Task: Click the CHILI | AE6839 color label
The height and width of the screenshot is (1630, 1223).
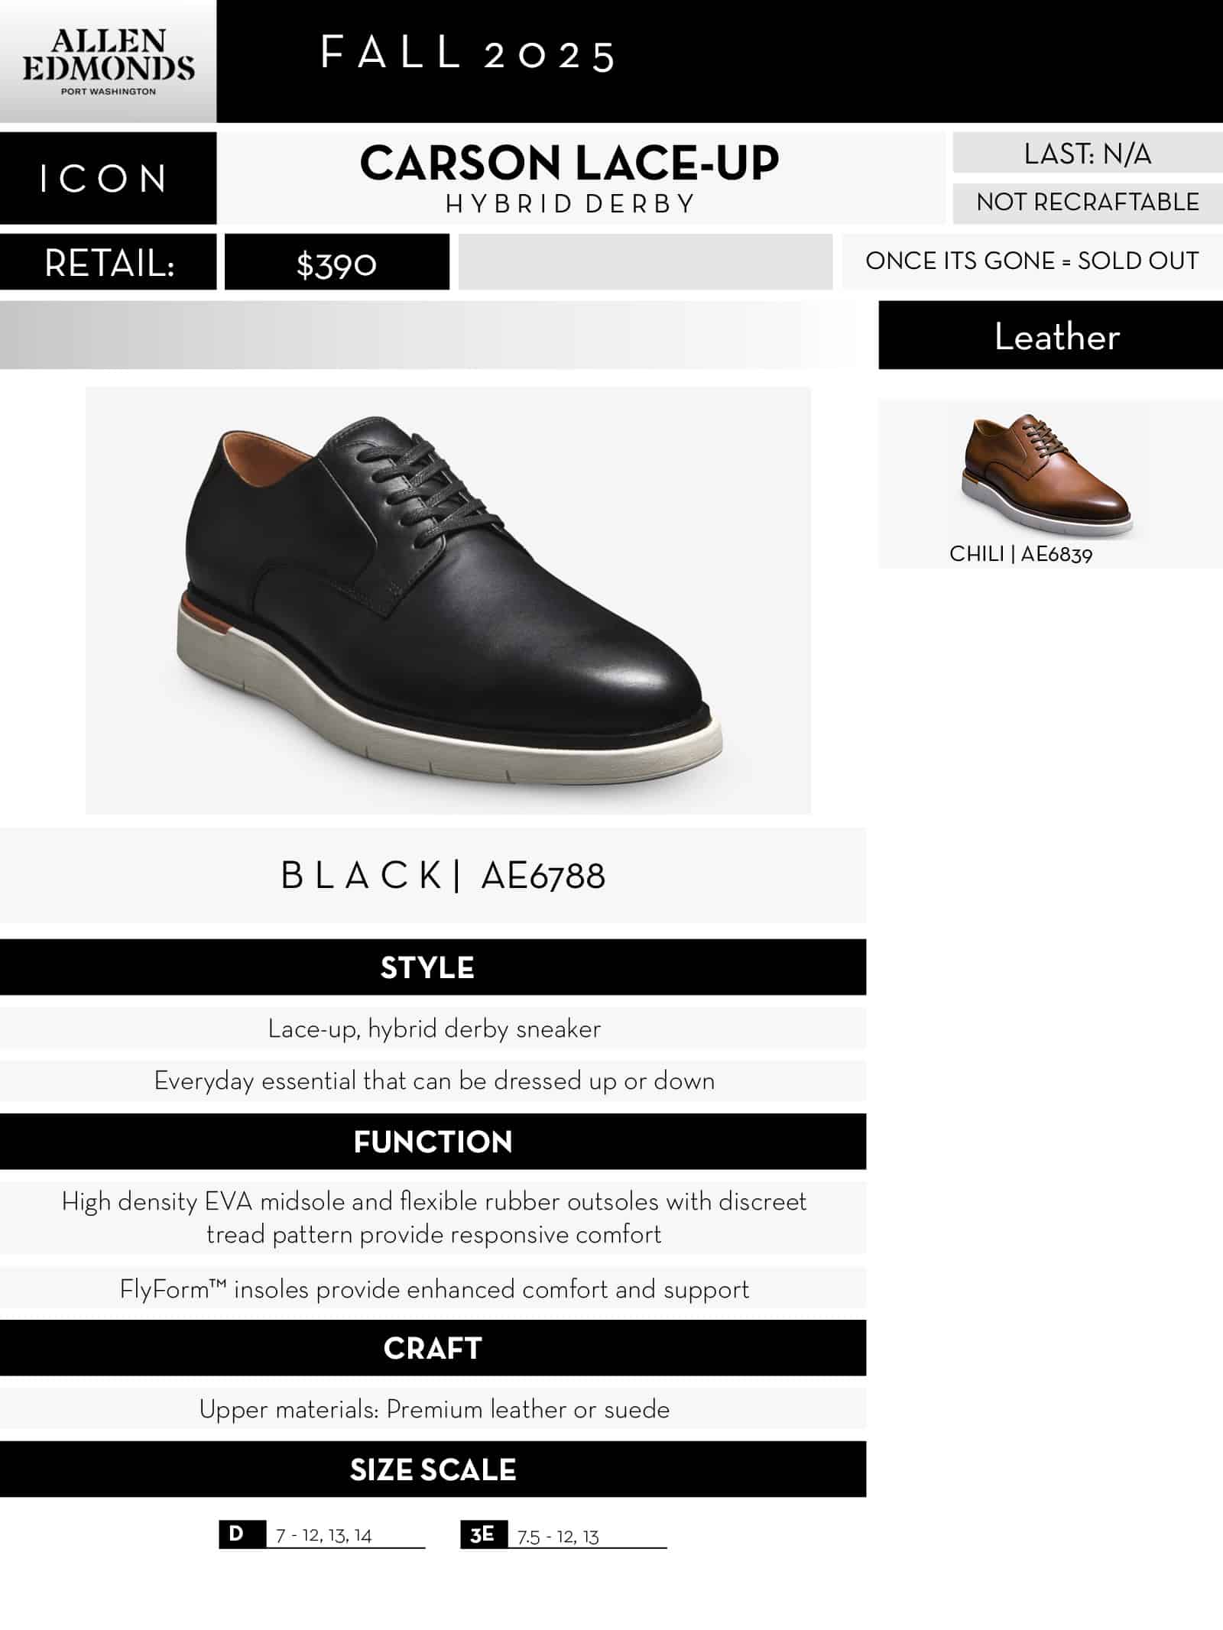Action: tap(1020, 554)
